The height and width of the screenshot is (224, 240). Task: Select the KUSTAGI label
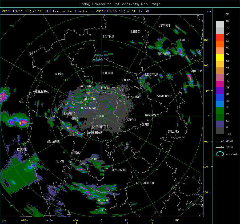(134, 97)
